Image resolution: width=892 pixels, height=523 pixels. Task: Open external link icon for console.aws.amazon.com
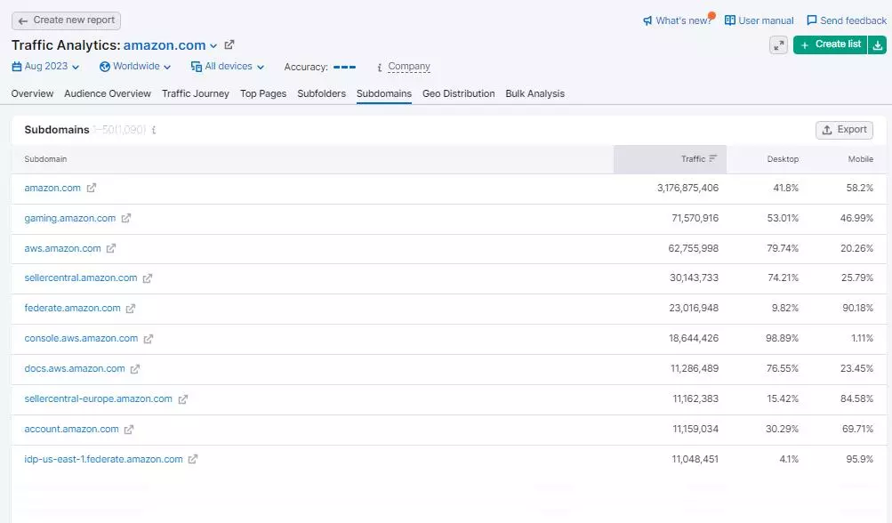coord(148,339)
